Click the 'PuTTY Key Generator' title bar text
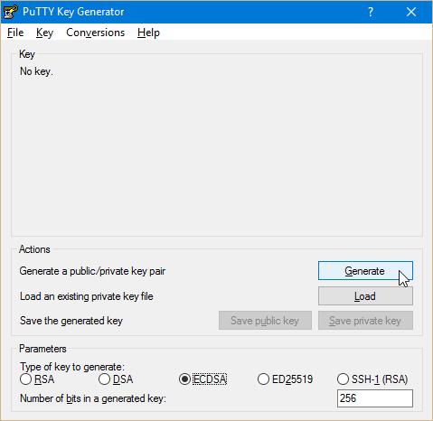Screen dimensions: 433x421 73,12
